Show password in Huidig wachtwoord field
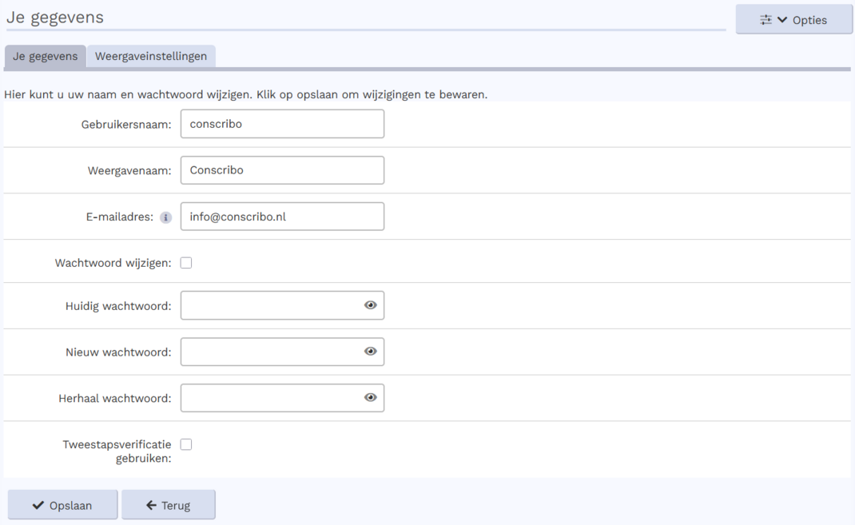Viewport: 855px width, 525px height. [x=370, y=305]
